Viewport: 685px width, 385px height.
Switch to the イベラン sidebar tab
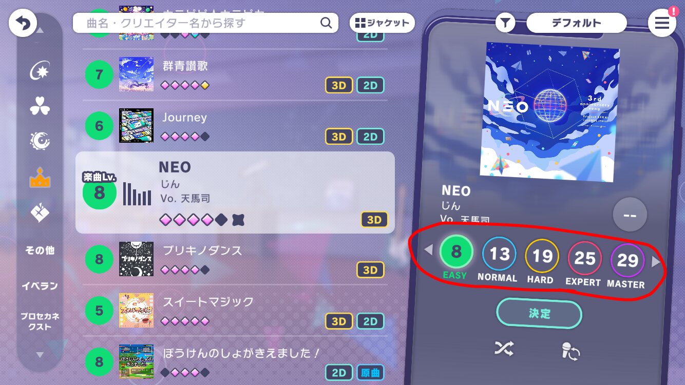click(40, 286)
